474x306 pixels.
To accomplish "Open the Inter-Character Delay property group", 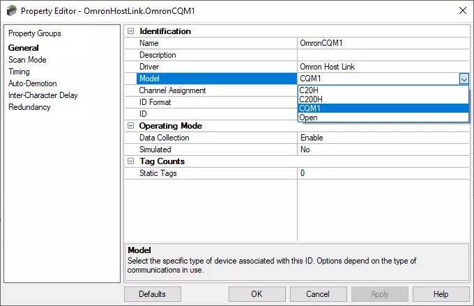I will click(x=43, y=95).
